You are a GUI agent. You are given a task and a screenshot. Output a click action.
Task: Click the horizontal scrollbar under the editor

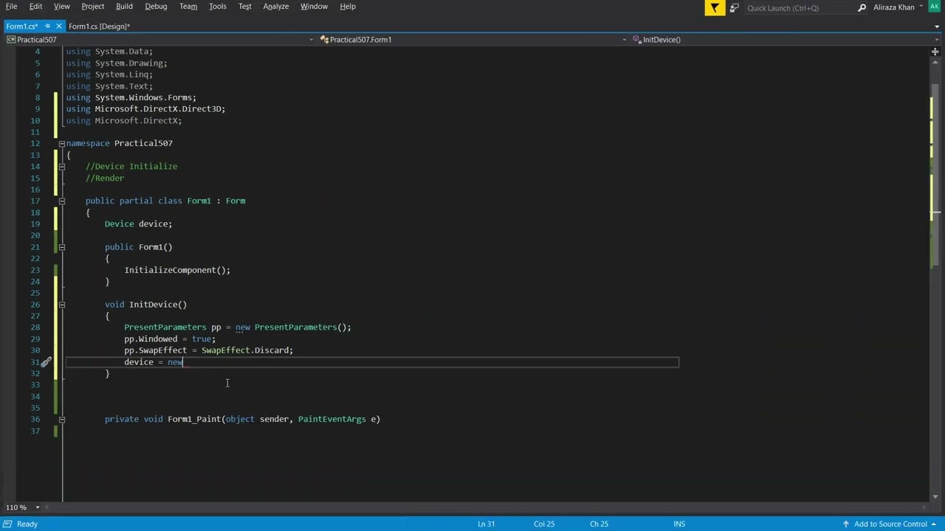click(x=484, y=507)
